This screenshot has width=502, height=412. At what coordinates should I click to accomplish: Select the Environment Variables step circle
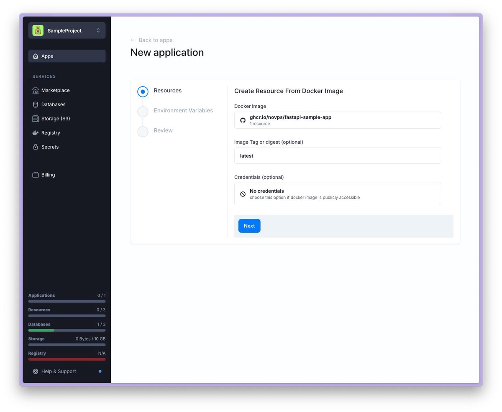click(143, 112)
